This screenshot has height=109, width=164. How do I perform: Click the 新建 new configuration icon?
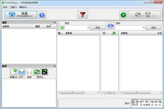pyautogui.click(x=14, y=72)
